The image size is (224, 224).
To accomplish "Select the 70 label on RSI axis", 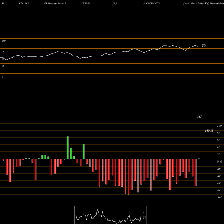I will [x=3, y=52].
